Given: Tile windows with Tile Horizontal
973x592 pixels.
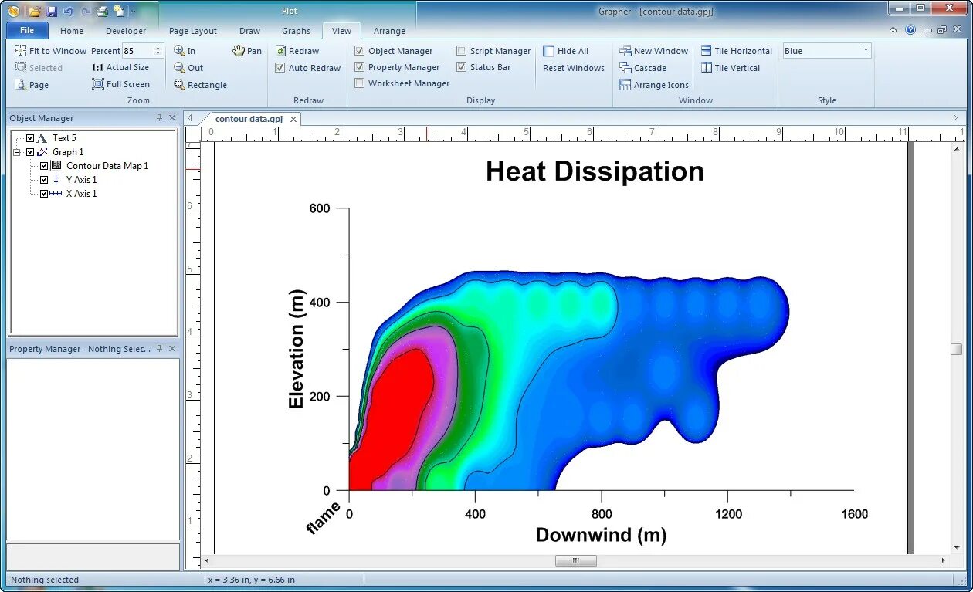Looking at the screenshot, I should coord(737,51).
